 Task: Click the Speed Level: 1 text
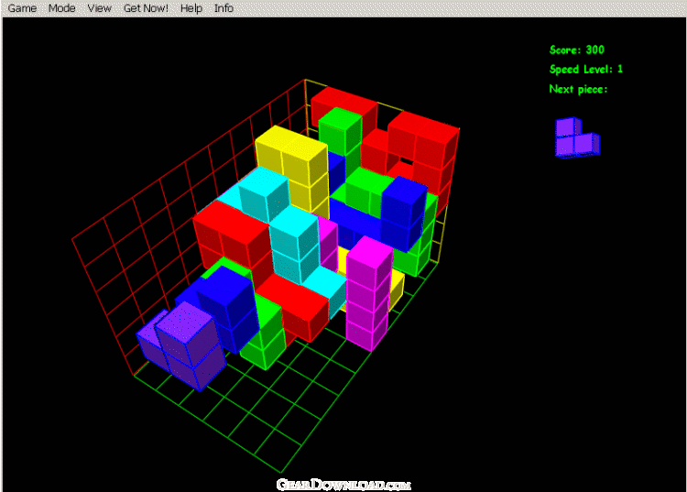[586, 70]
